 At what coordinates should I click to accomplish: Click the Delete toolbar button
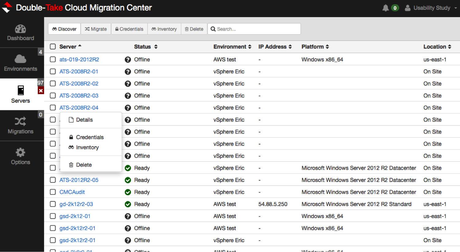[194, 29]
